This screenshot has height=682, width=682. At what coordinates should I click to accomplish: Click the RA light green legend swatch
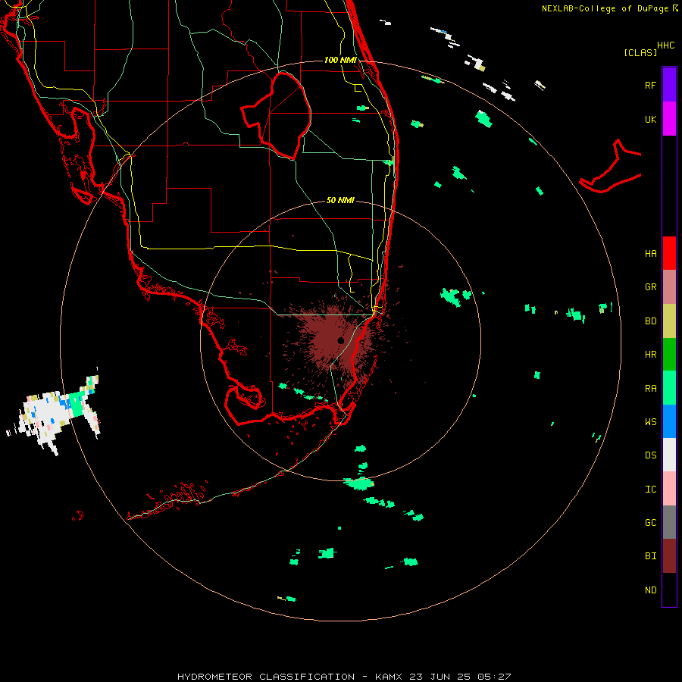coord(669,388)
